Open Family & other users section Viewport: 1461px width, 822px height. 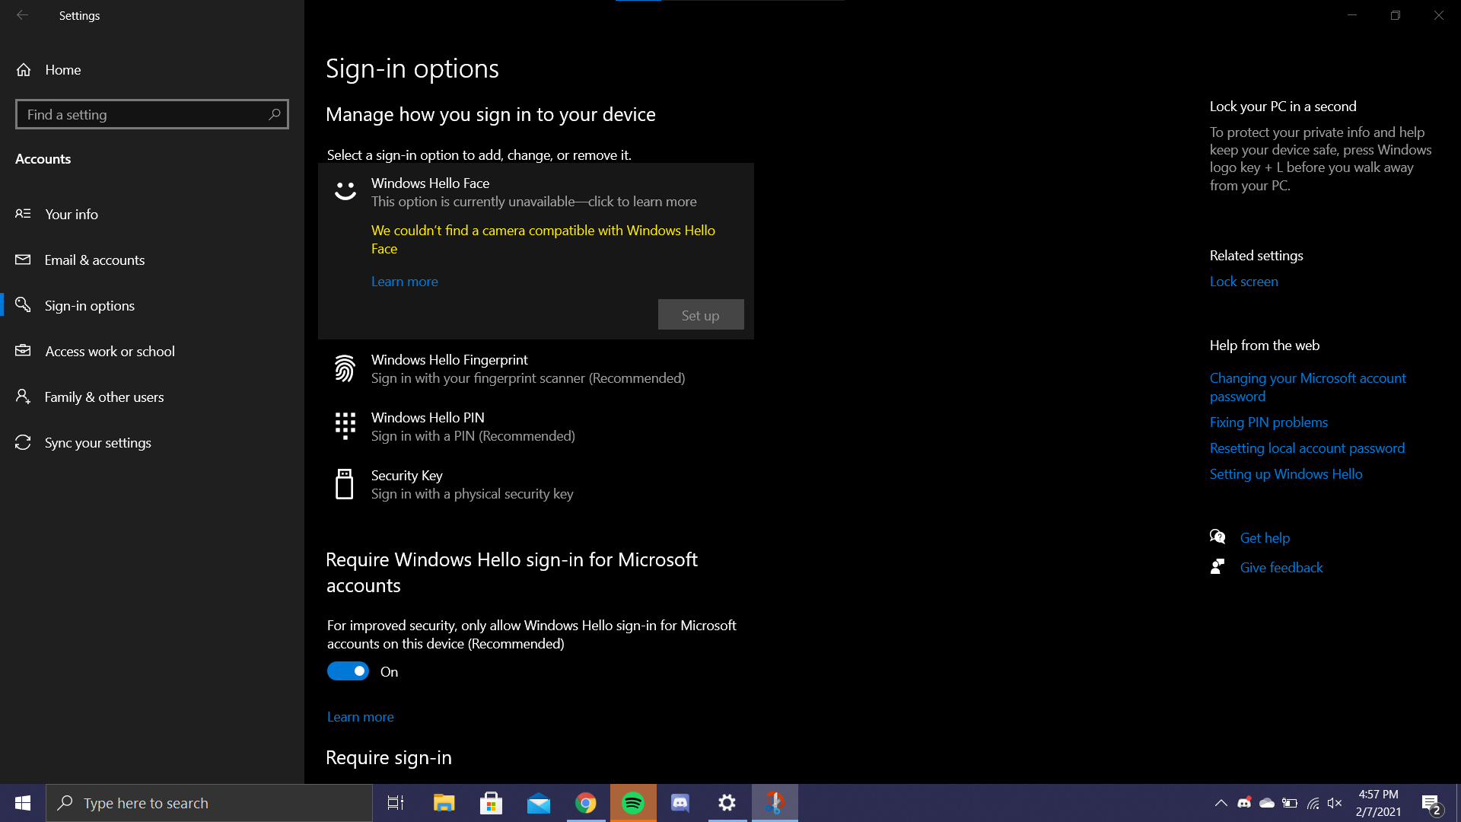pyautogui.click(x=152, y=397)
